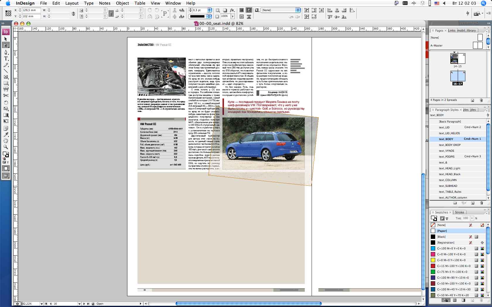
Task: Select the Direct Selection tool
Action: click(x=6, y=45)
